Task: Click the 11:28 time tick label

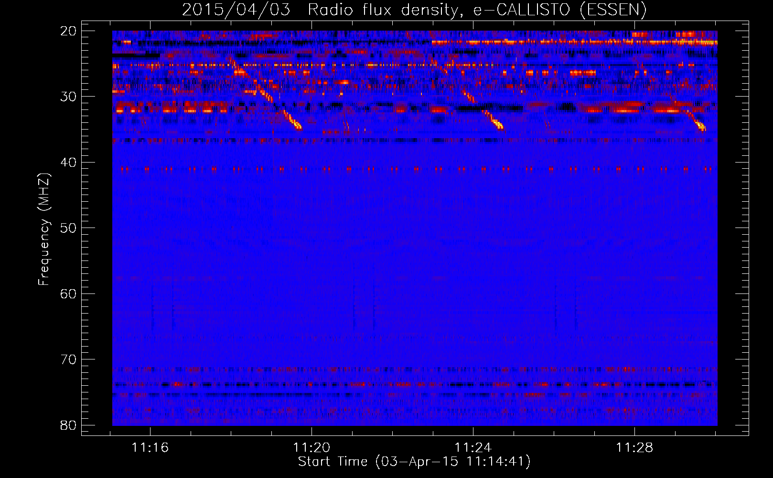Action: click(x=634, y=448)
